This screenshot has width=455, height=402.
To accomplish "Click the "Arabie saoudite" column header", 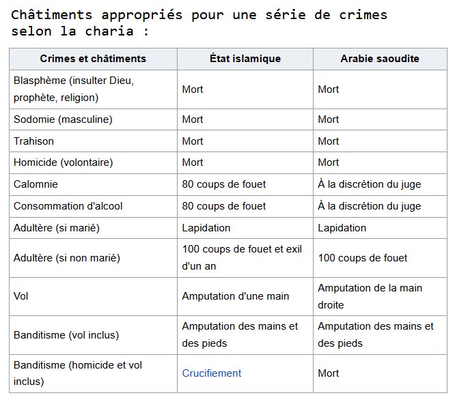I will (x=380, y=59).
